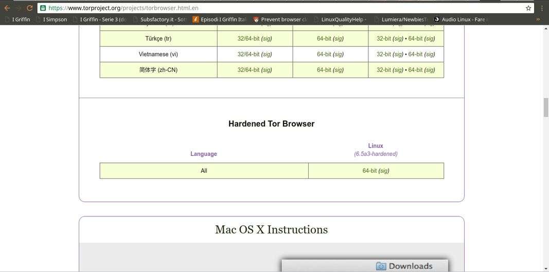Click the orange Episodi I Griffin bookmark icon
Viewport: 549px width, 272px height.
[x=196, y=20]
